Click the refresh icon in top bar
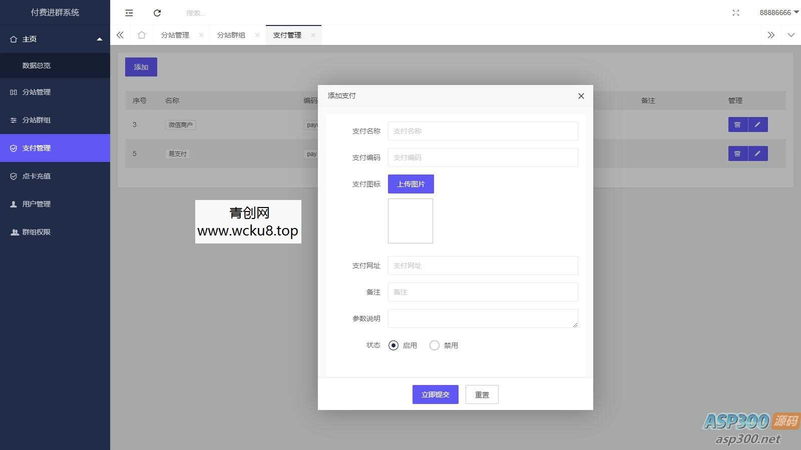The height and width of the screenshot is (450, 801). click(157, 13)
